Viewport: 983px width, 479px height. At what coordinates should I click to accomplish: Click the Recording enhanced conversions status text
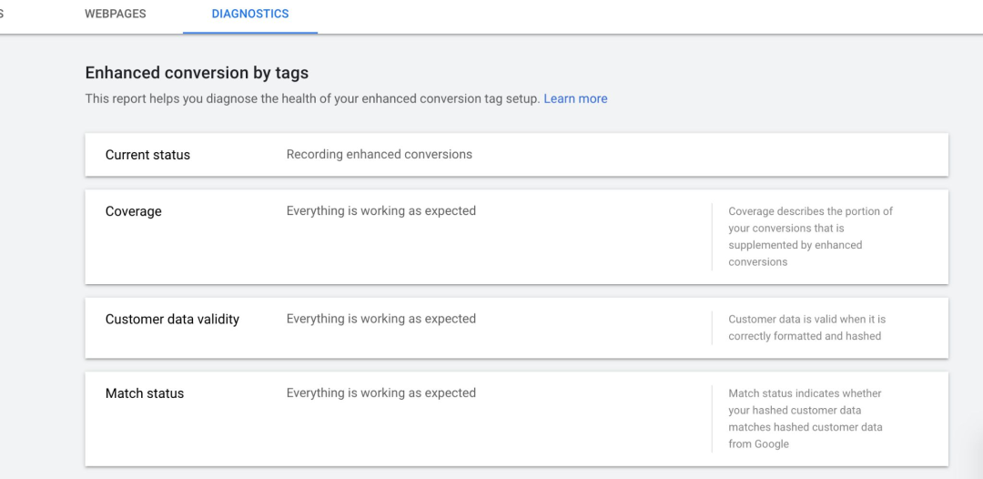380,155
